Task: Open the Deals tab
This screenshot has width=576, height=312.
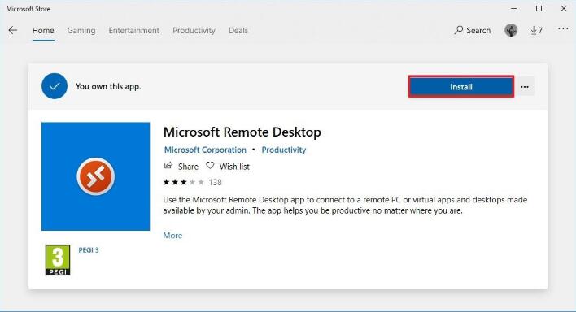Action: click(x=238, y=30)
